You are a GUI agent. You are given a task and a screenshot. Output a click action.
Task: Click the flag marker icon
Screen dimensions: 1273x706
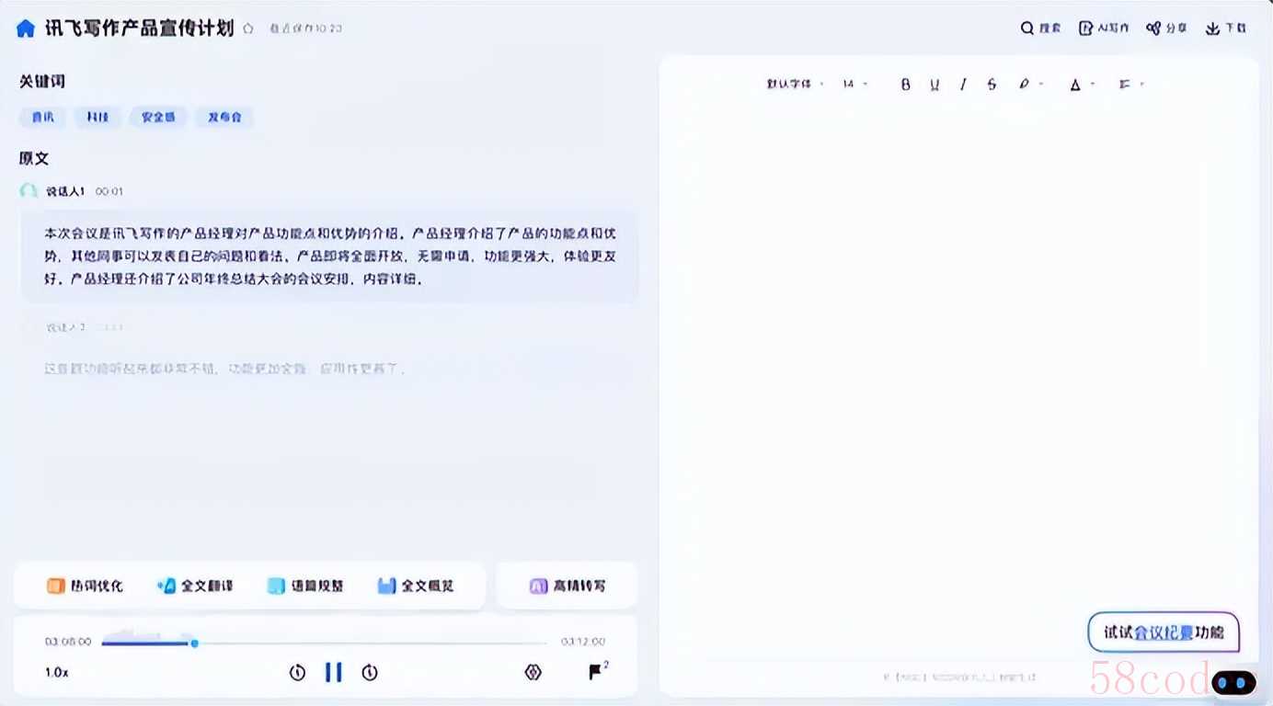coord(596,672)
